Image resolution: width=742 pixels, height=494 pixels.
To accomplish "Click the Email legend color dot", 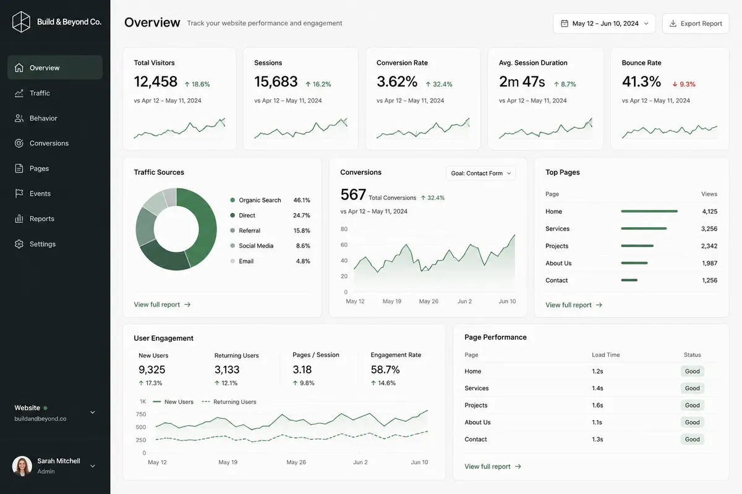I will tap(232, 261).
